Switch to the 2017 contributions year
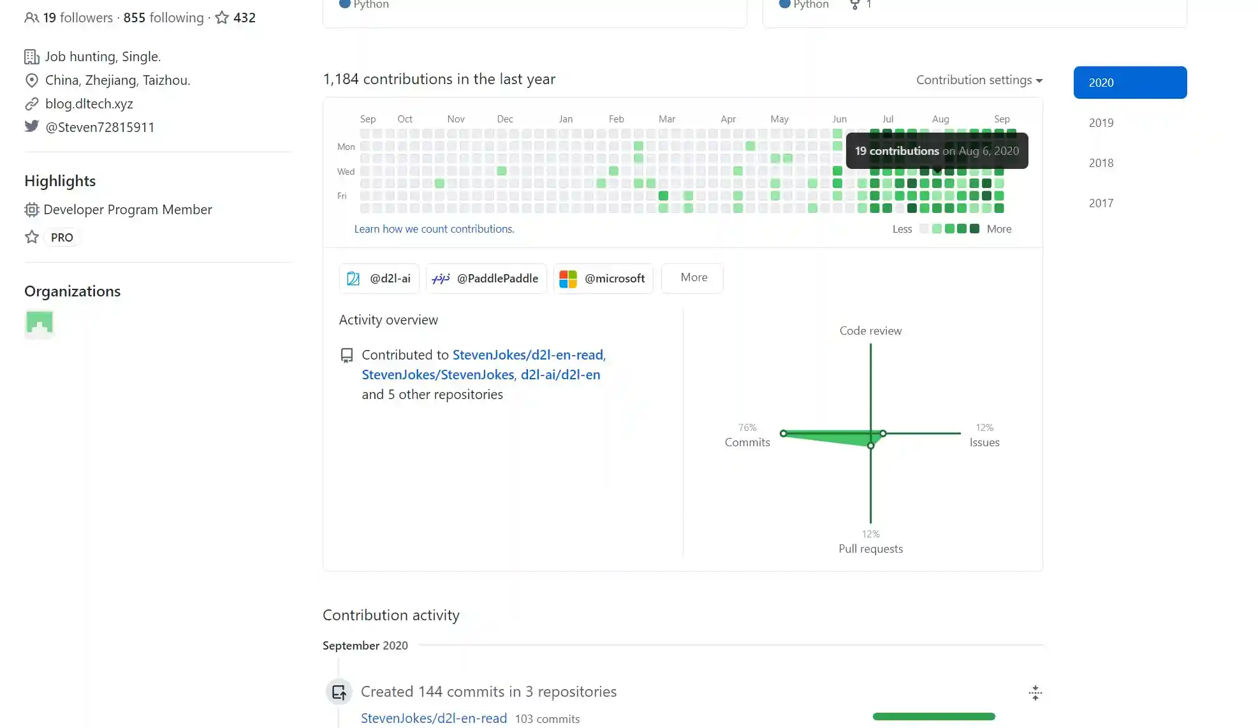Viewport: 1258px width, 728px height. pyautogui.click(x=1101, y=203)
